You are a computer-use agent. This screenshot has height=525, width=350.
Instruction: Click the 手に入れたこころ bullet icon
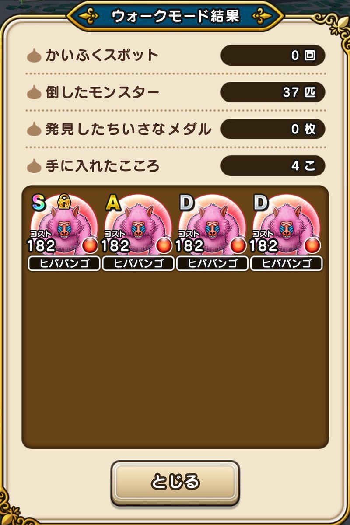(x=35, y=166)
